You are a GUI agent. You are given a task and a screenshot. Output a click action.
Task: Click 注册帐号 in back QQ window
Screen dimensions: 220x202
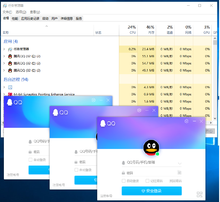(13, 175)
